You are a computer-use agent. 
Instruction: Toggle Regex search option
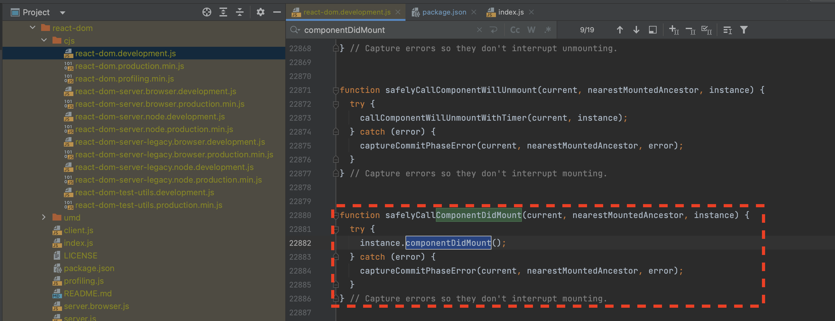pos(548,30)
